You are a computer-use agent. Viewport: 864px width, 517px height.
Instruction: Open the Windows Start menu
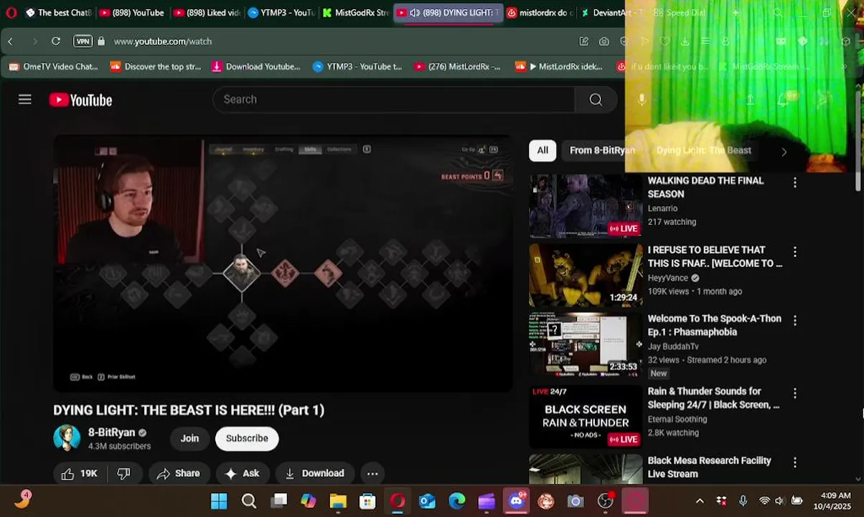(x=219, y=501)
